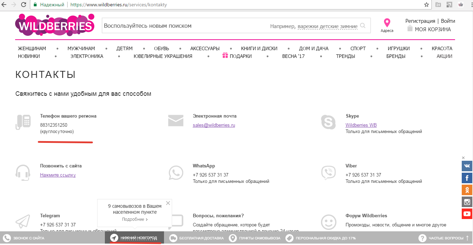Click the ЗВОНОК С САЙТА phone icon

[x=7, y=238]
